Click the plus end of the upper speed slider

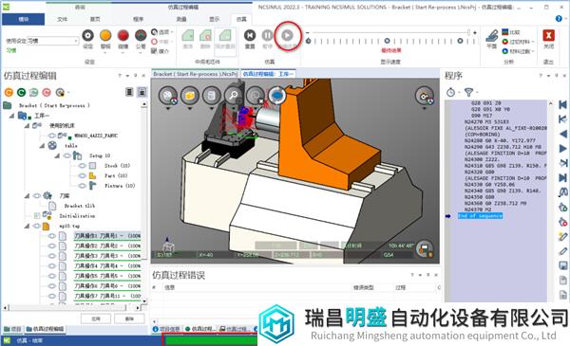(x=475, y=32)
